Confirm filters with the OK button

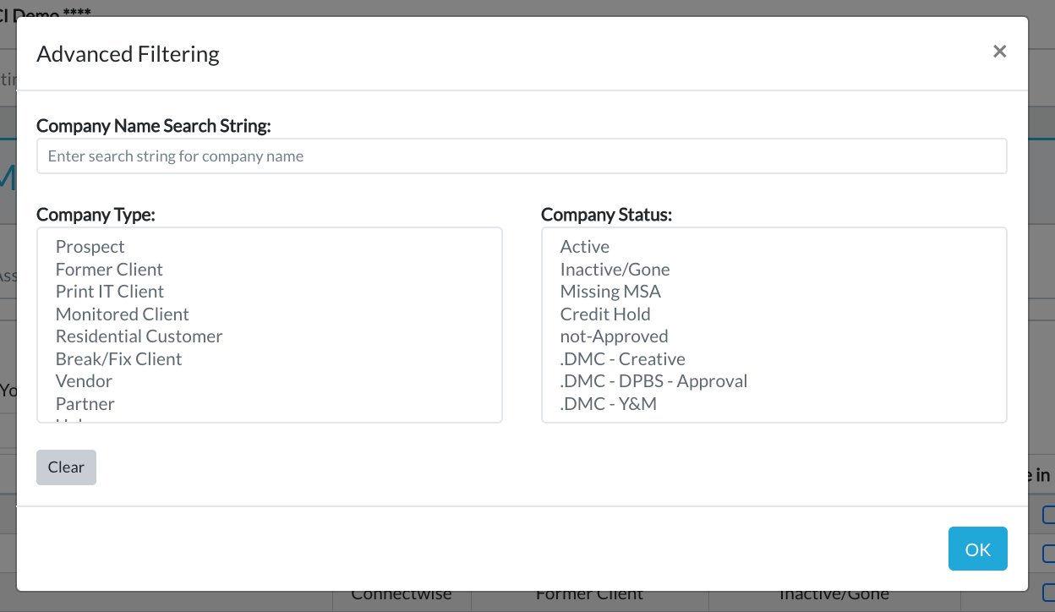[x=977, y=549]
